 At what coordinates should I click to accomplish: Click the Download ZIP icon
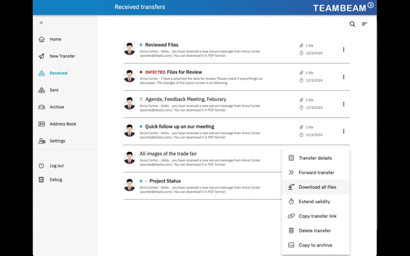[291, 187]
